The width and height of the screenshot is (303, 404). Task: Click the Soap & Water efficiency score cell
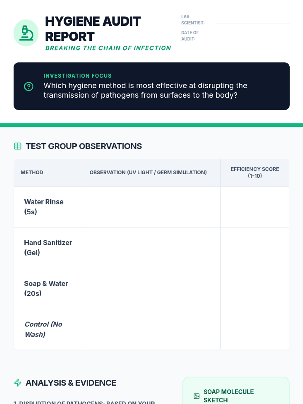coord(255,289)
